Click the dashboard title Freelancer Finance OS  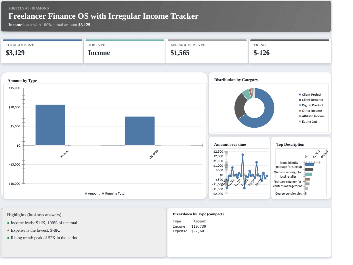pos(103,16)
